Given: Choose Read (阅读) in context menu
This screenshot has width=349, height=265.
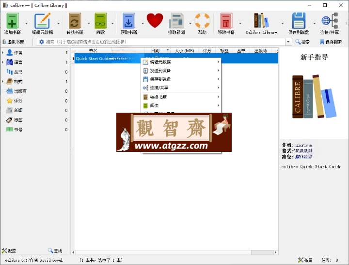Looking at the screenshot, I should [181, 105].
